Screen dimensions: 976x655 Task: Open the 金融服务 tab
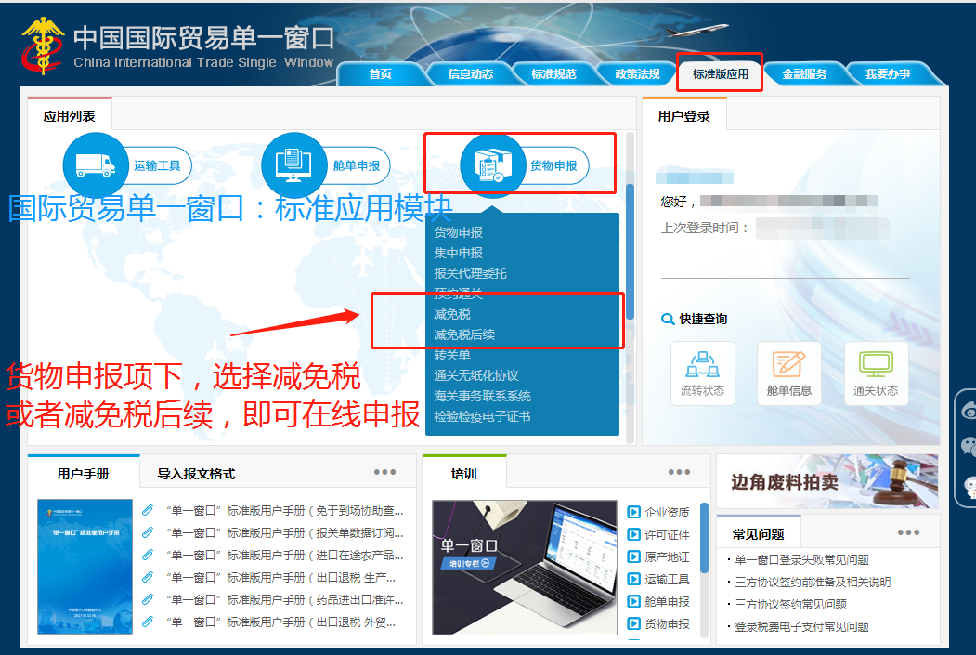tap(804, 74)
